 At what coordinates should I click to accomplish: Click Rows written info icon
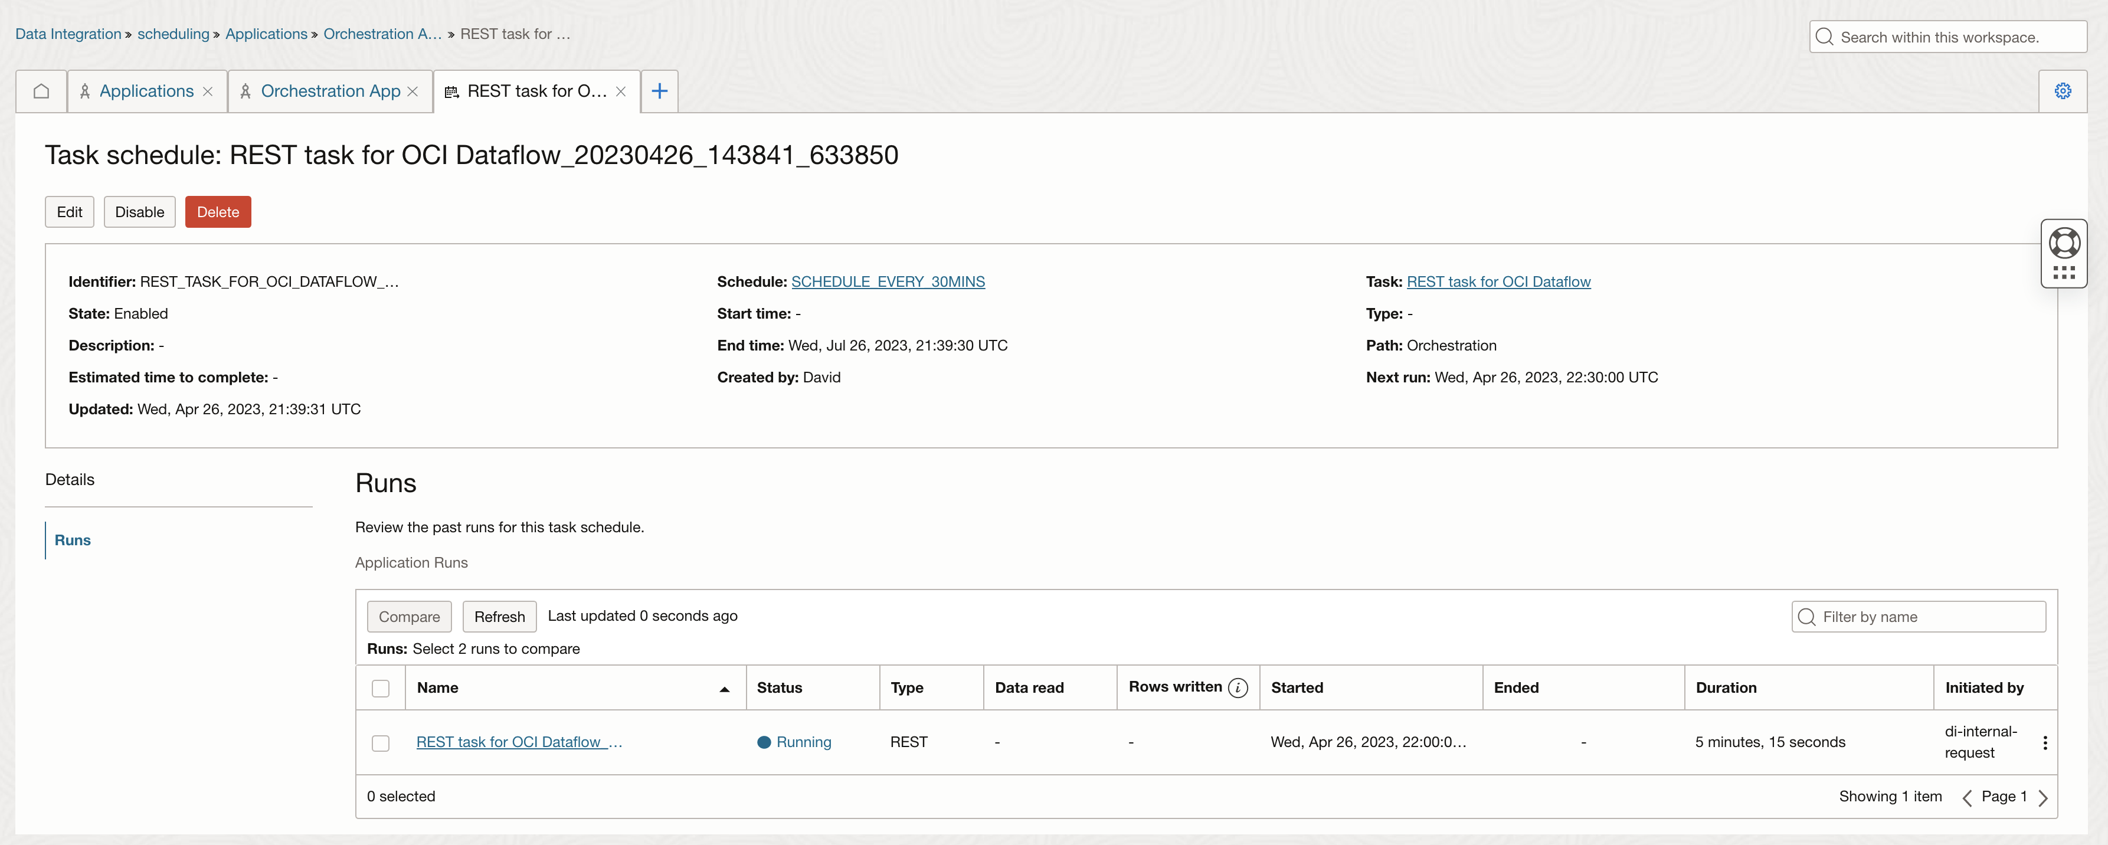tap(1238, 688)
